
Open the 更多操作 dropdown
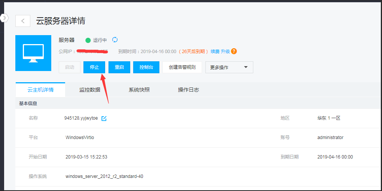click(224, 67)
